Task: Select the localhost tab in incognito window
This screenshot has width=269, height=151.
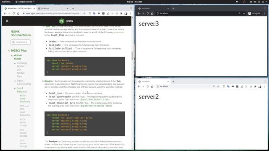Action: pos(153,8)
